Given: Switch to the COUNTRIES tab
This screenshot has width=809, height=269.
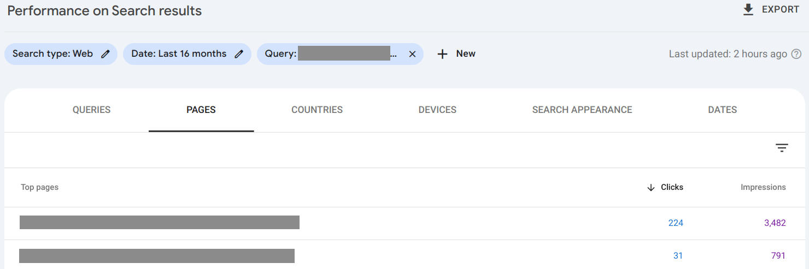Looking at the screenshot, I should (x=317, y=110).
